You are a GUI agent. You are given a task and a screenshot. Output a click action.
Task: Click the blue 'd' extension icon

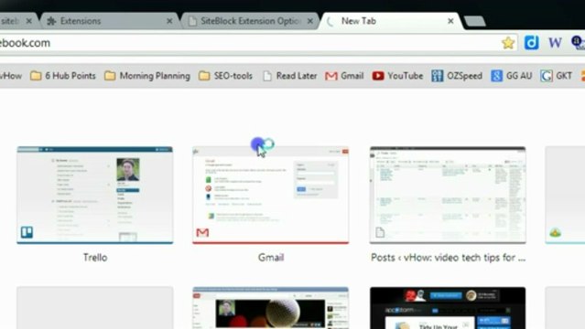tap(531, 42)
